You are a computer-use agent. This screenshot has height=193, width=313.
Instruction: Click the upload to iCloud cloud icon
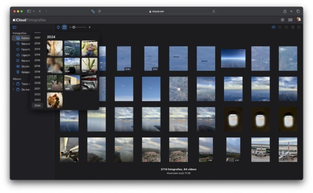pyautogui.click(x=273, y=27)
